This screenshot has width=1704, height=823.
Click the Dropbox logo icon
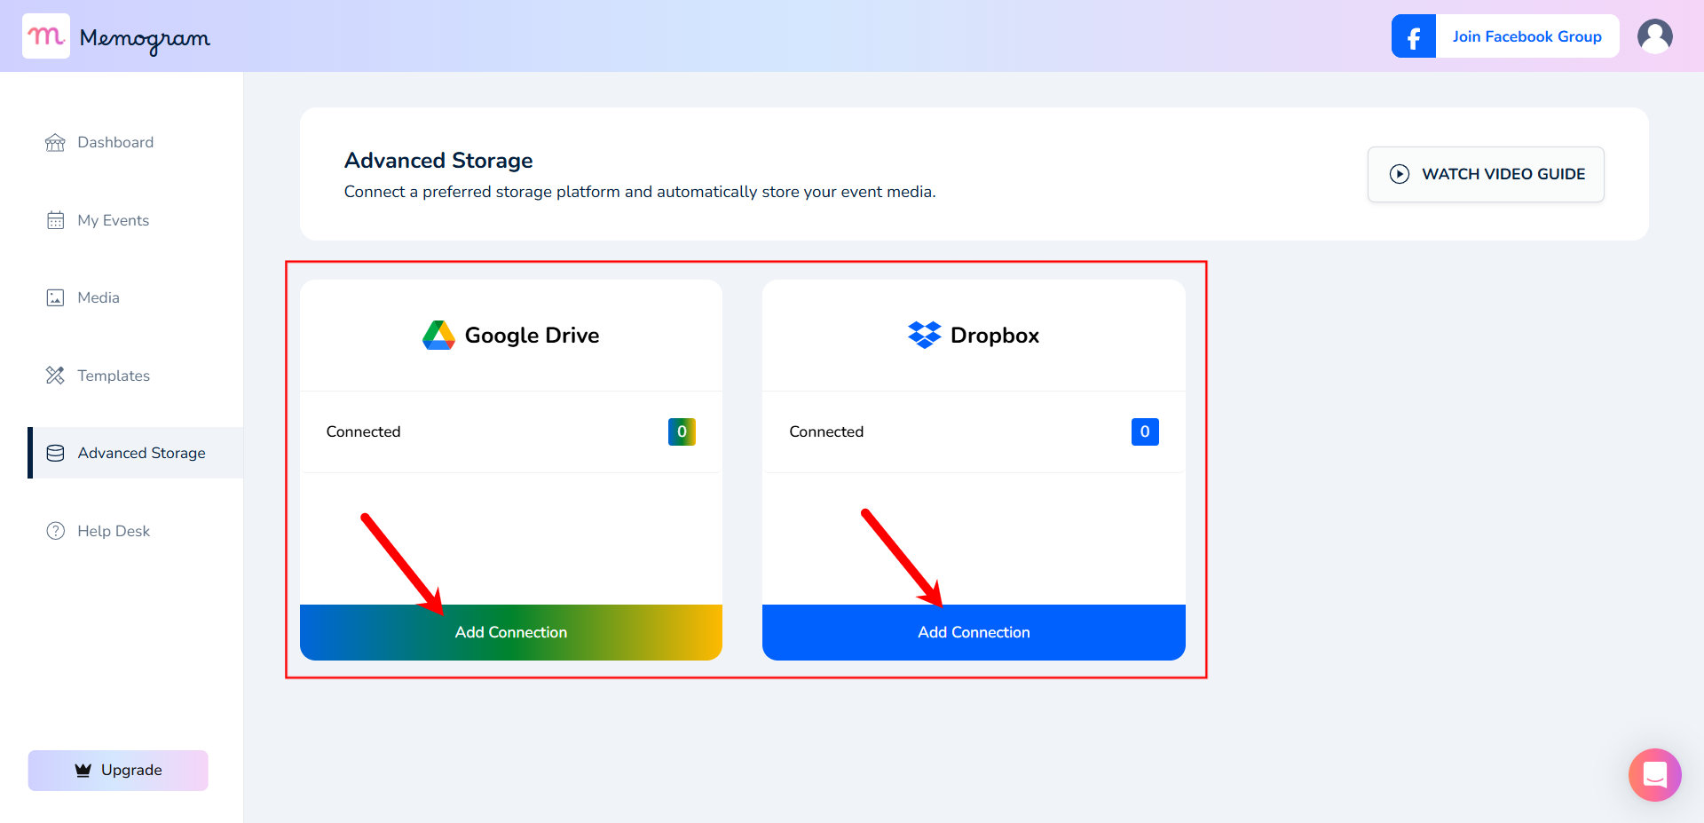point(924,335)
